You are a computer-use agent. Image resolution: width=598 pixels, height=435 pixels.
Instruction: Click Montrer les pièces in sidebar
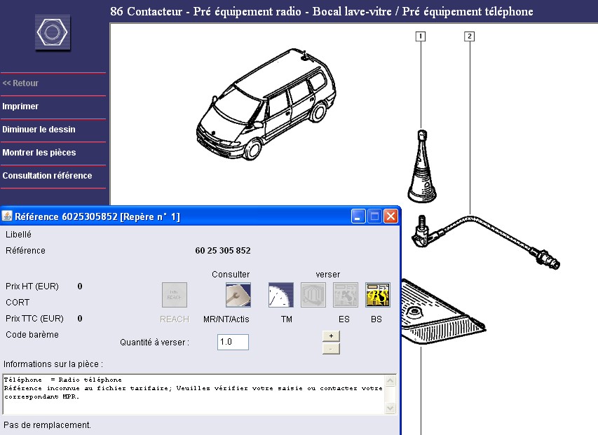(39, 153)
